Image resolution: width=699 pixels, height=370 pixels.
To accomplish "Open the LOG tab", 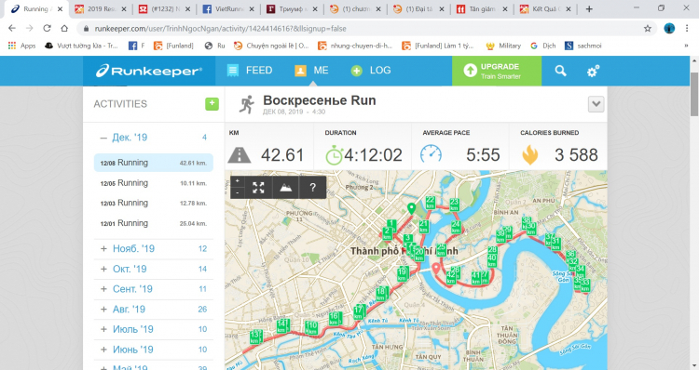I will coord(371,71).
